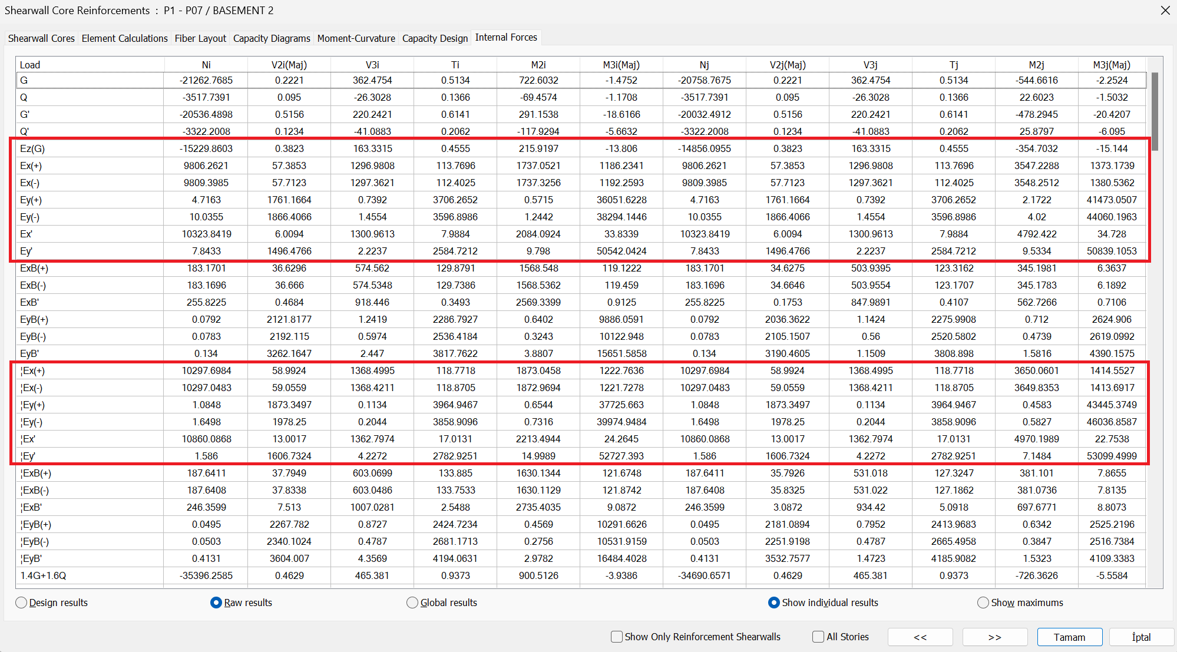Click the previous << button

(920, 637)
